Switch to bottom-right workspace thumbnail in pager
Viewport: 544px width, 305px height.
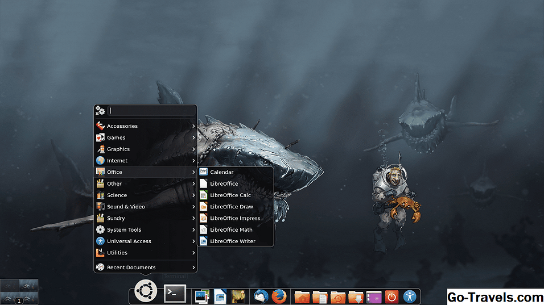(x=28, y=298)
